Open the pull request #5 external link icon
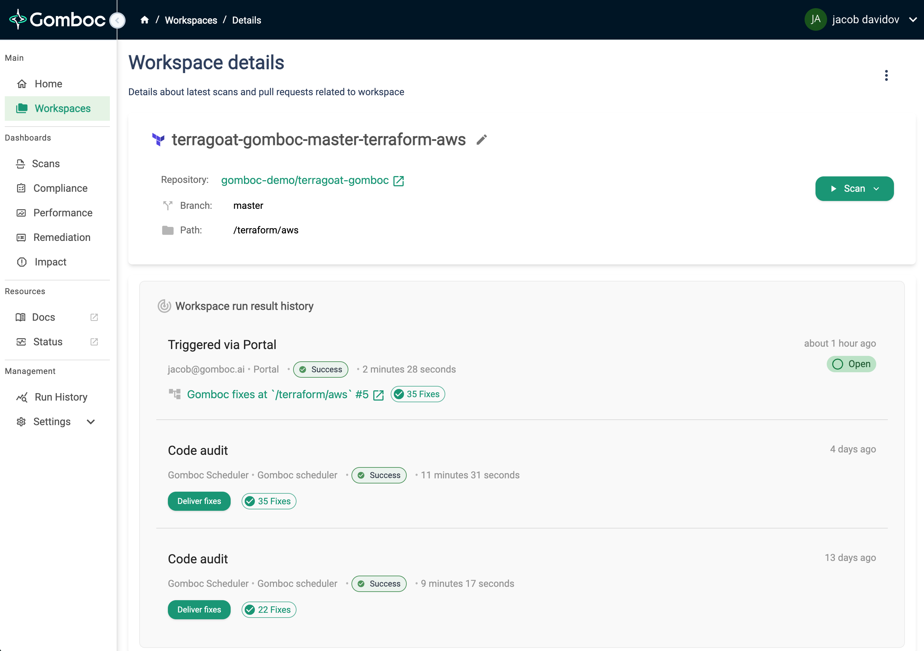This screenshot has height=651, width=924. pos(378,395)
